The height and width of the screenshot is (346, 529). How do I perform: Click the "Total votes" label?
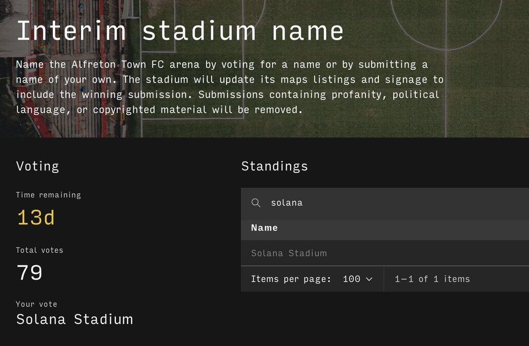pos(39,250)
